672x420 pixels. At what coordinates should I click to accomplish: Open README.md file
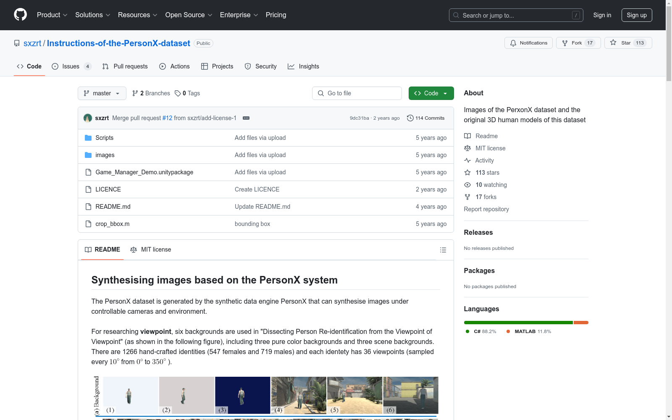[113, 207]
